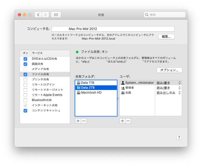This screenshot has height=166, width=202.
Task: Select the リモートログイン service row
Action: pyautogui.click(x=45, y=85)
